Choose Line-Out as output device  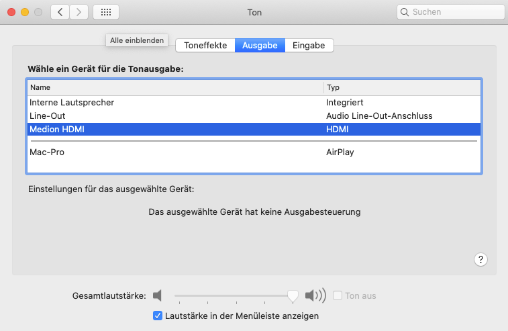pos(48,115)
